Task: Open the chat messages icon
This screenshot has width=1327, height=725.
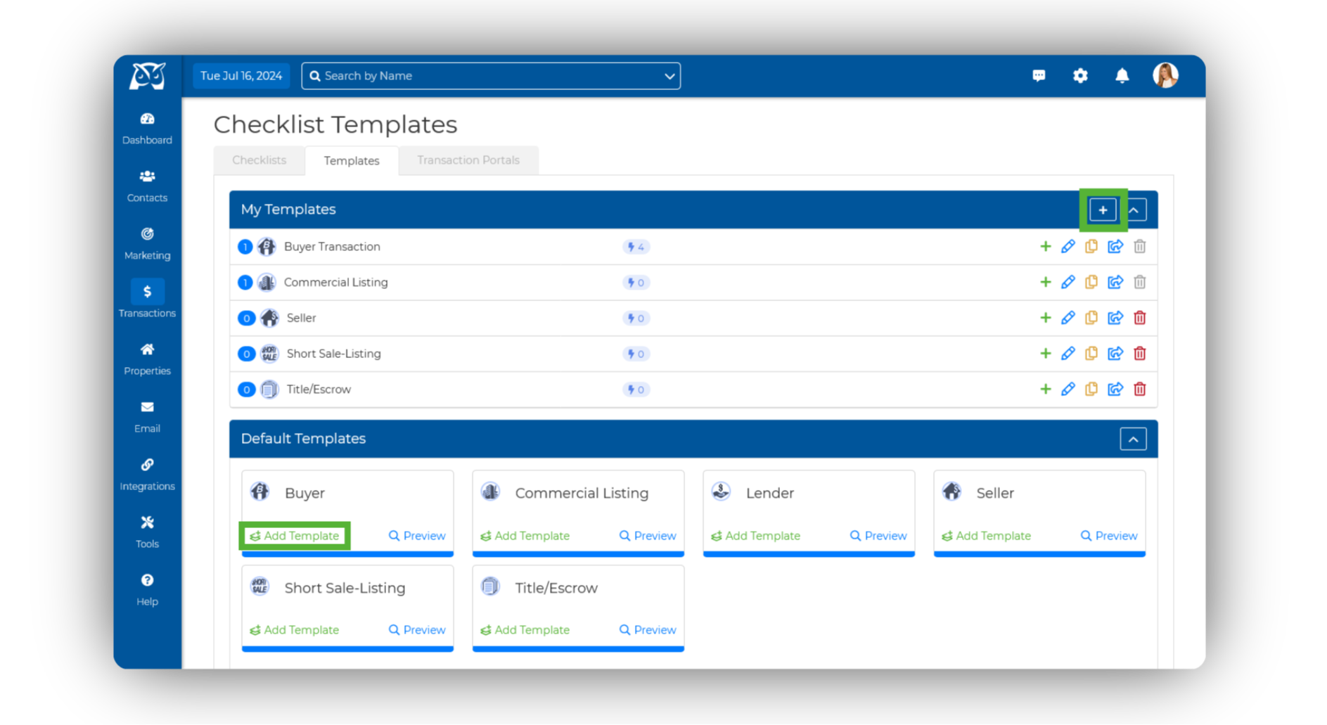Action: pos(1039,75)
